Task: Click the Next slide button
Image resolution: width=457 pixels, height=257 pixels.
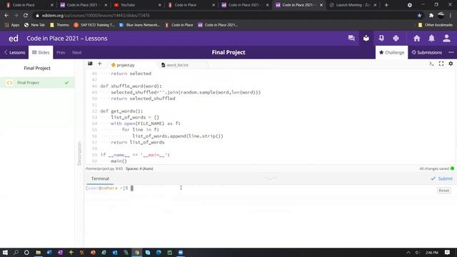Action: coord(76,52)
